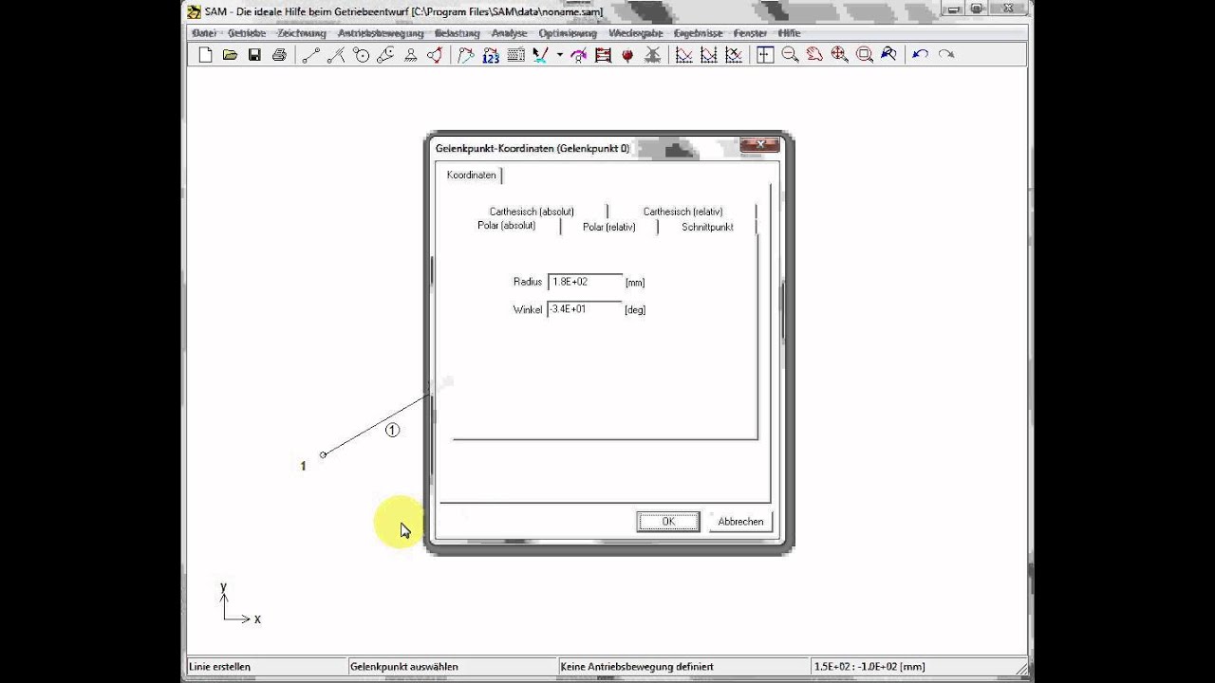Open the Belastung menu
The height and width of the screenshot is (683, 1215).
(x=458, y=33)
